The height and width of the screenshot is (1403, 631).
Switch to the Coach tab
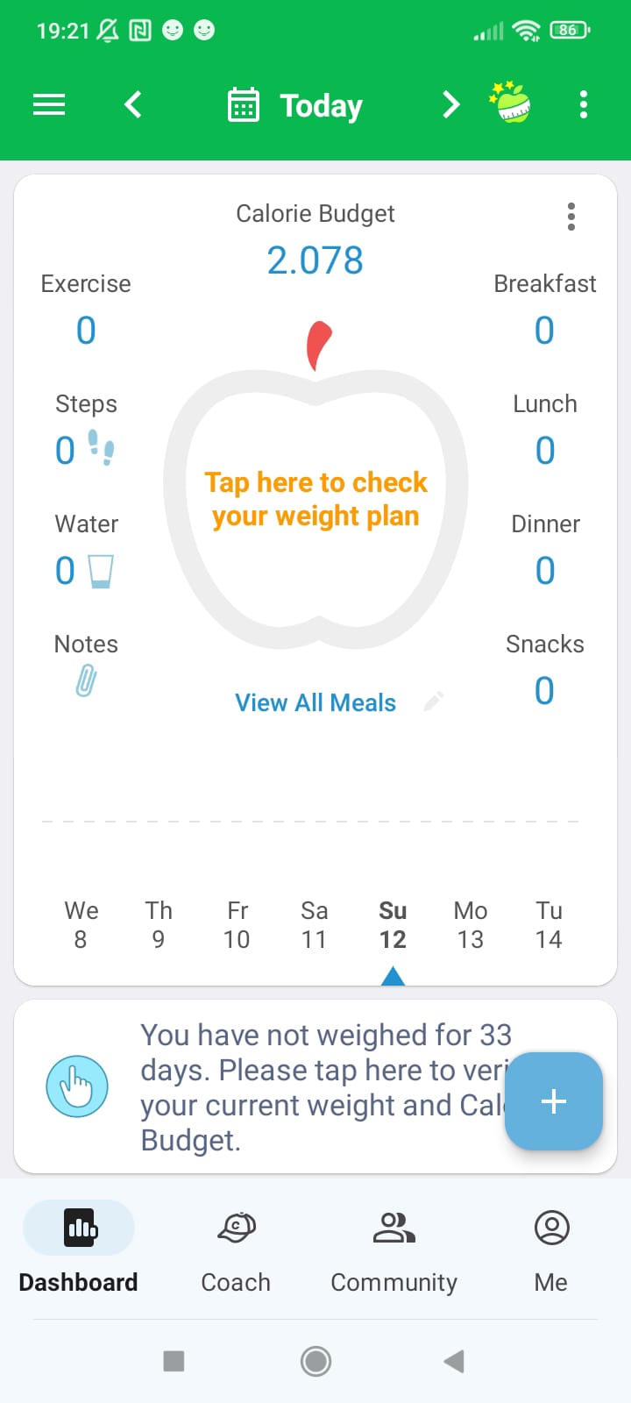236,1243
